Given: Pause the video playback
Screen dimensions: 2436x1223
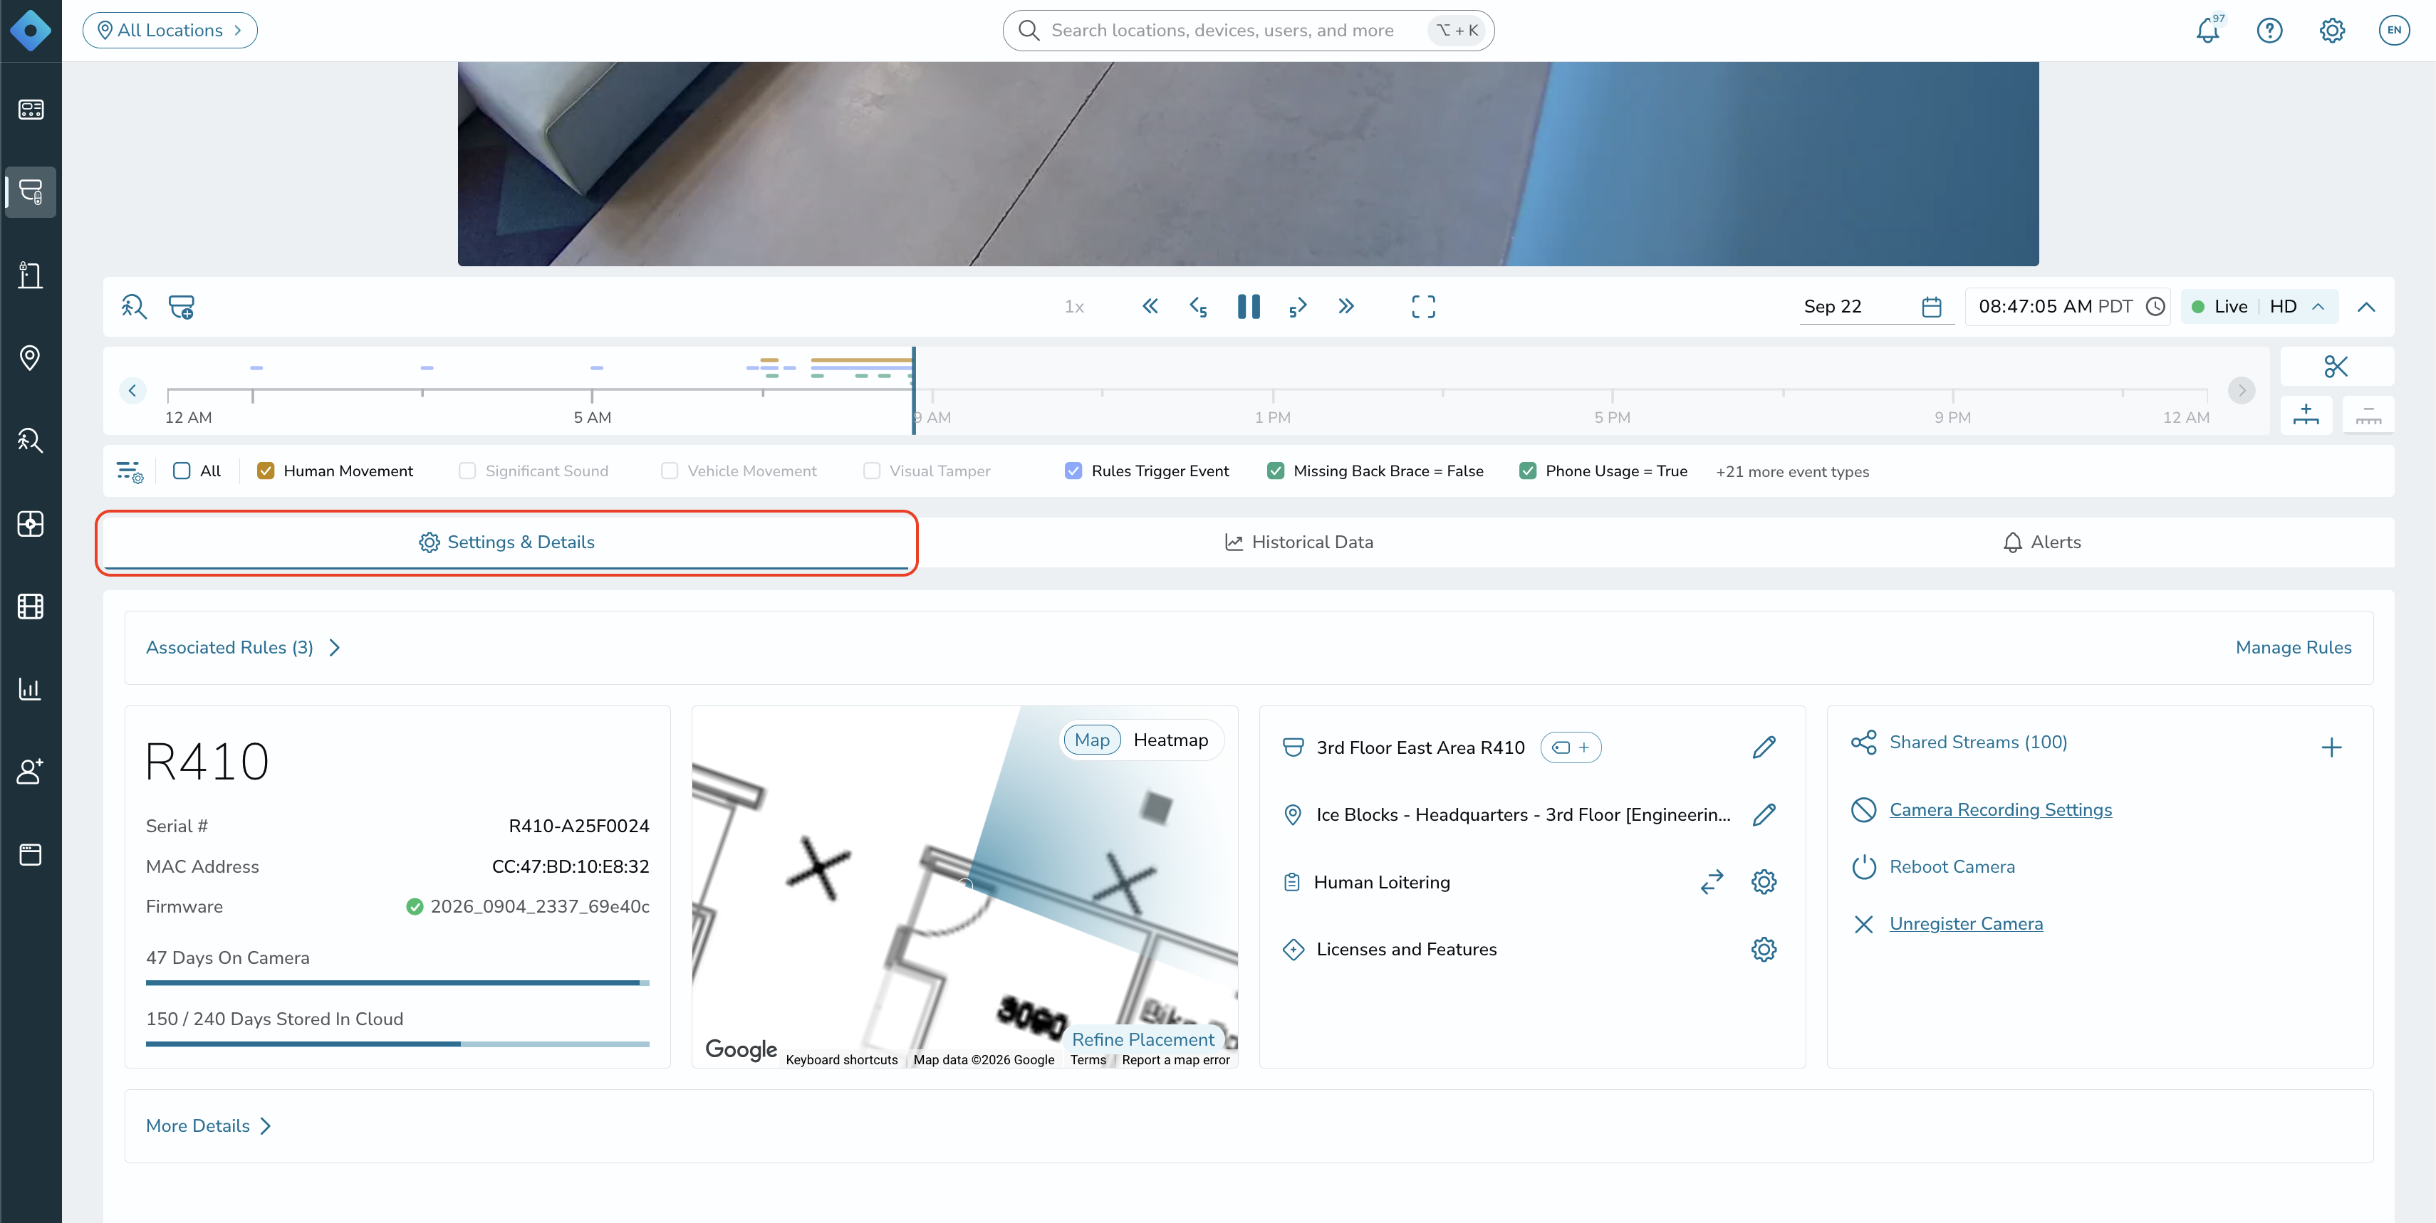Looking at the screenshot, I should 1248,306.
